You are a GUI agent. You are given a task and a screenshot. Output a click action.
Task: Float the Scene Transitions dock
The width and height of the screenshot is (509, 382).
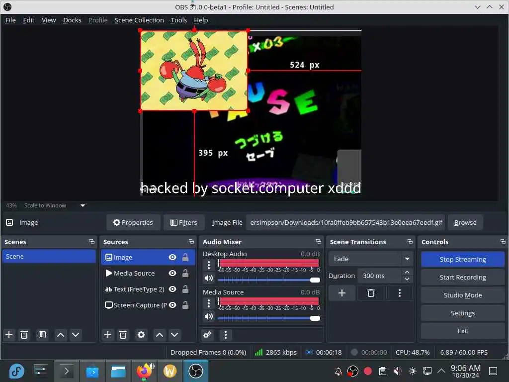coord(410,241)
